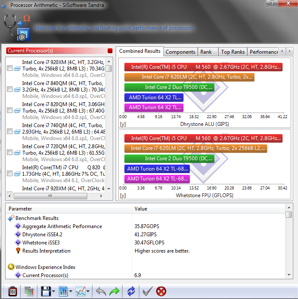Image resolution: width=298 pixels, height=299 pixels.
Task: Click the red cancel X icon
Action: click(x=161, y=291)
